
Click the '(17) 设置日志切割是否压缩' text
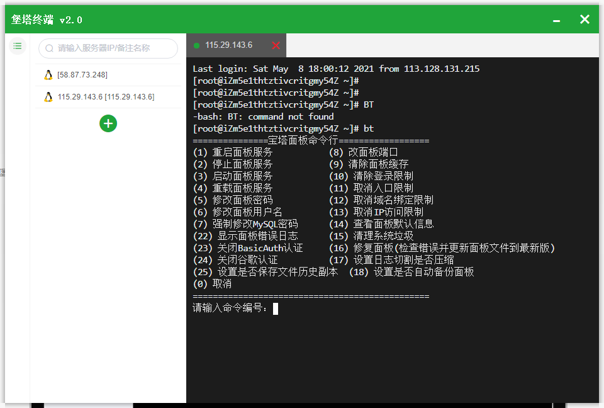point(391,260)
